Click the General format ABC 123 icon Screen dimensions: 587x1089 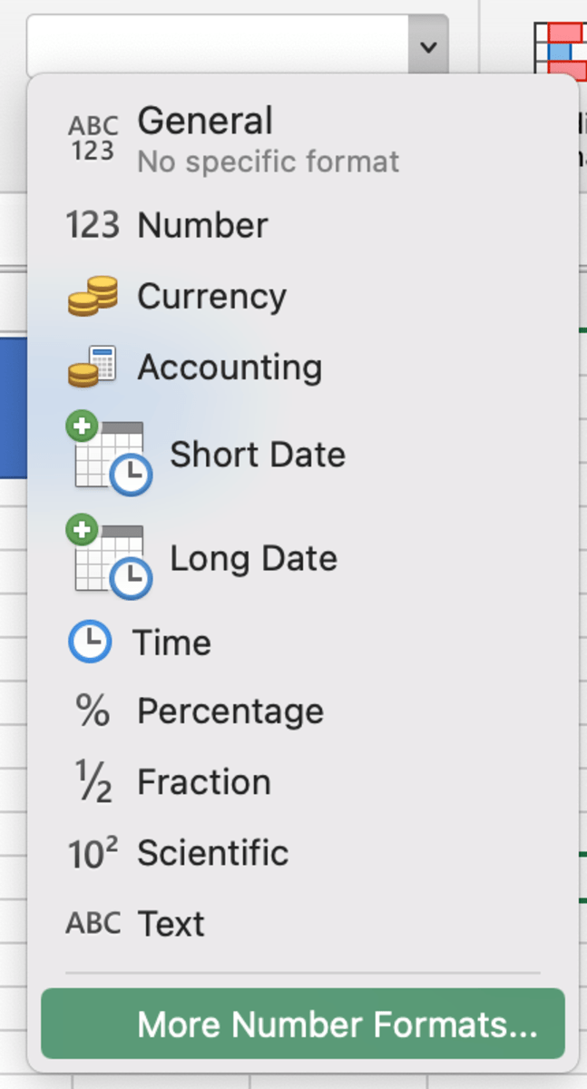[93, 138]
